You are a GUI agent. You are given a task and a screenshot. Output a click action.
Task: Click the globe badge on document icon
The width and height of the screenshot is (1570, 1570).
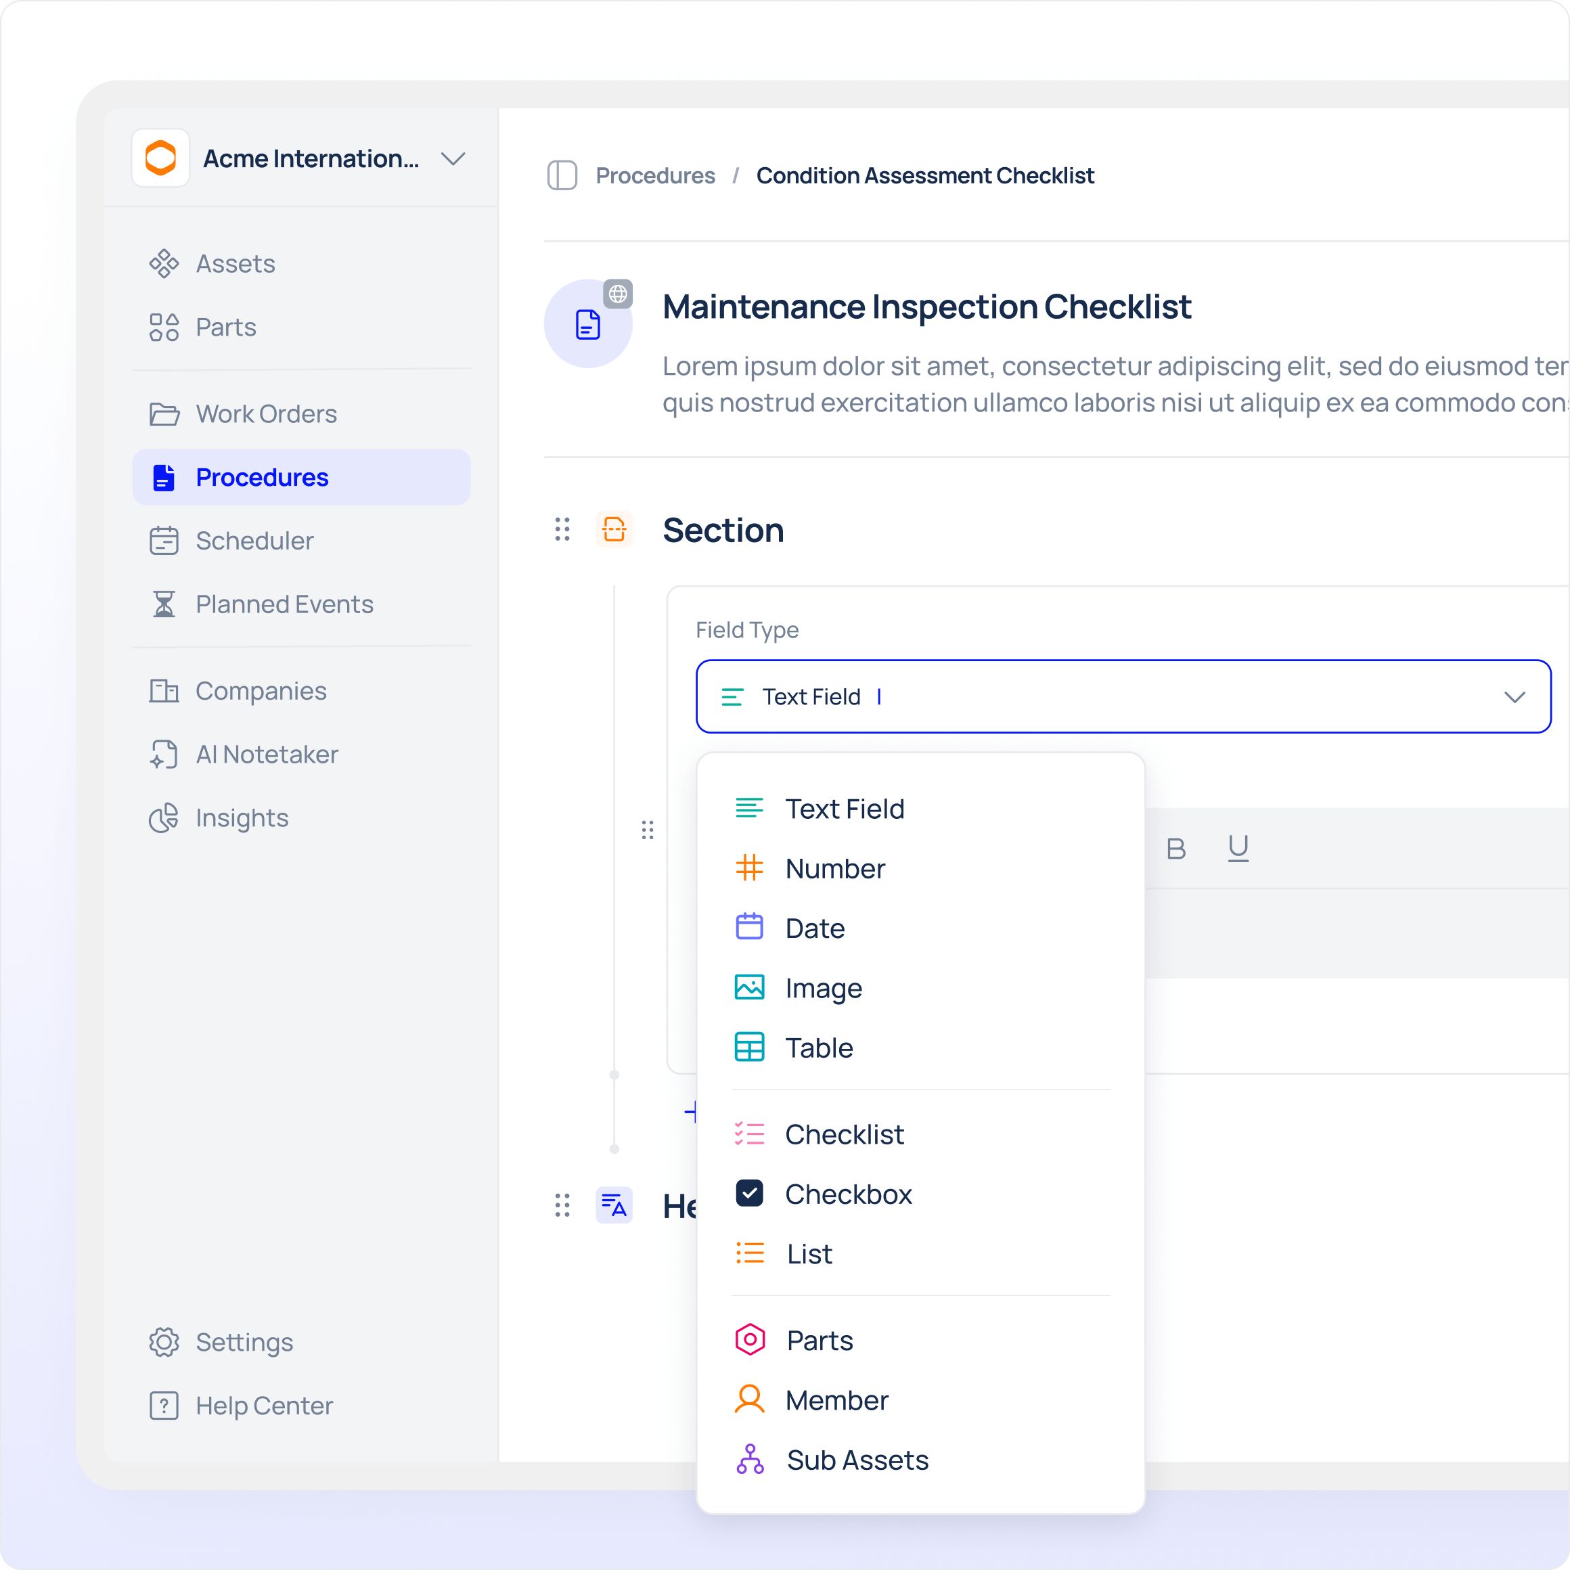618,293
